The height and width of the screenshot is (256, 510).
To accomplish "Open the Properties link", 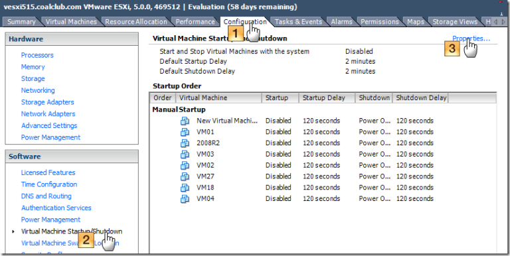I will (471, 38).
